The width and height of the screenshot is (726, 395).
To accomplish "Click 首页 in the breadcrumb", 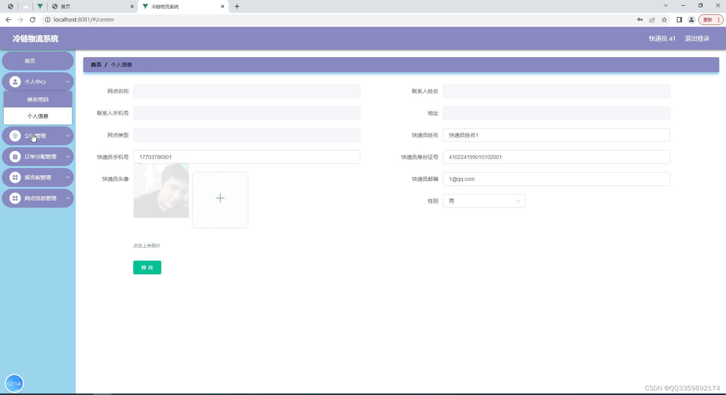I will pos(96,65).
